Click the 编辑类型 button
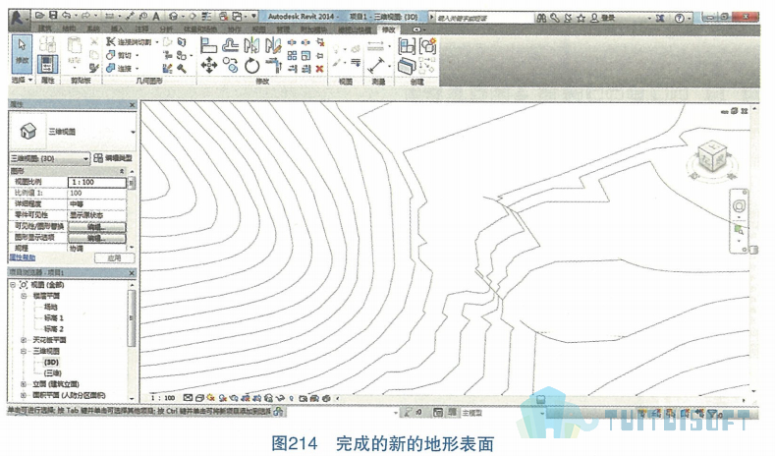 (x=113, y=158)
